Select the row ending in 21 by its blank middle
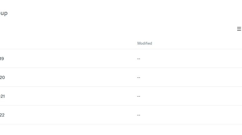This screenshot has width=242, height=135. pyautogui.click(x=70, y=96)
